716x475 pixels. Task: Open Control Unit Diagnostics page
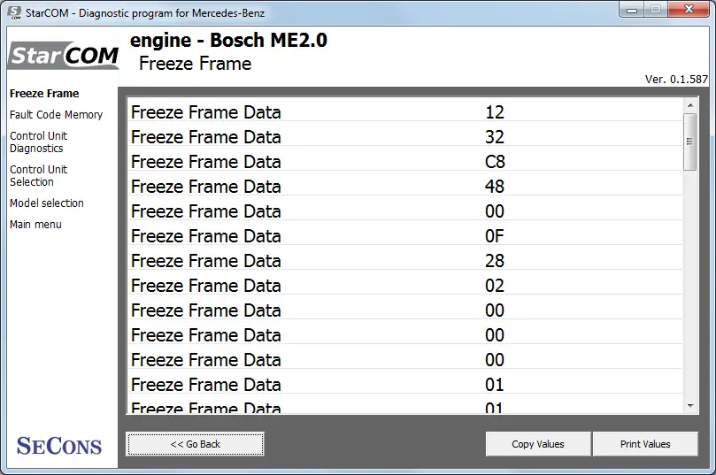tap(38, 142)
